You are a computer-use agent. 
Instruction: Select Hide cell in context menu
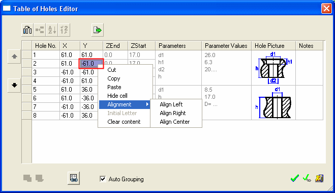117,96
